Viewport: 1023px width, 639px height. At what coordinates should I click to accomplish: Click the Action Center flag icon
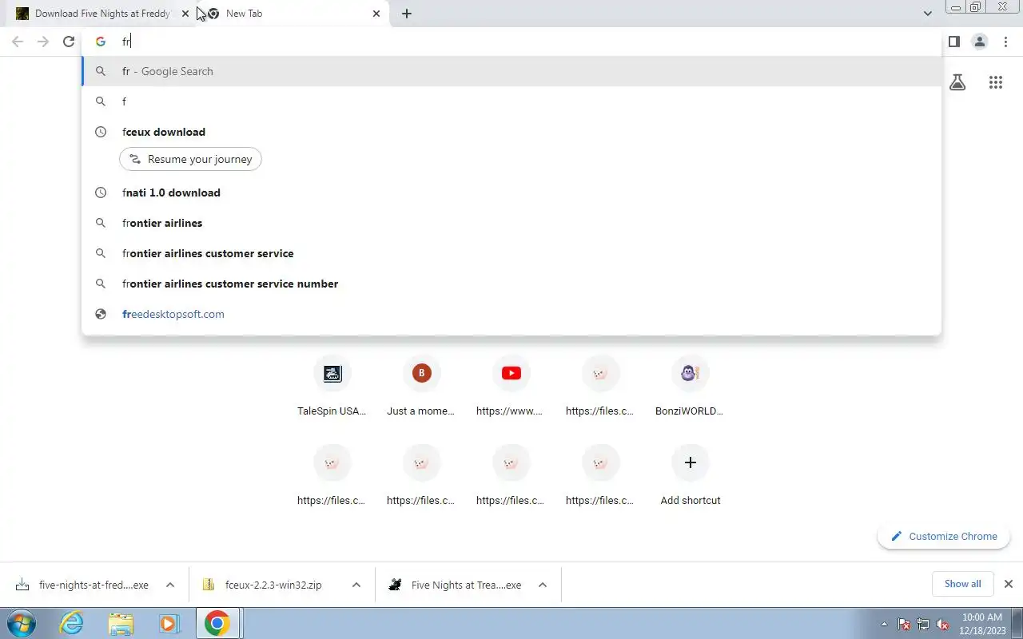click(x=904, y=624)
